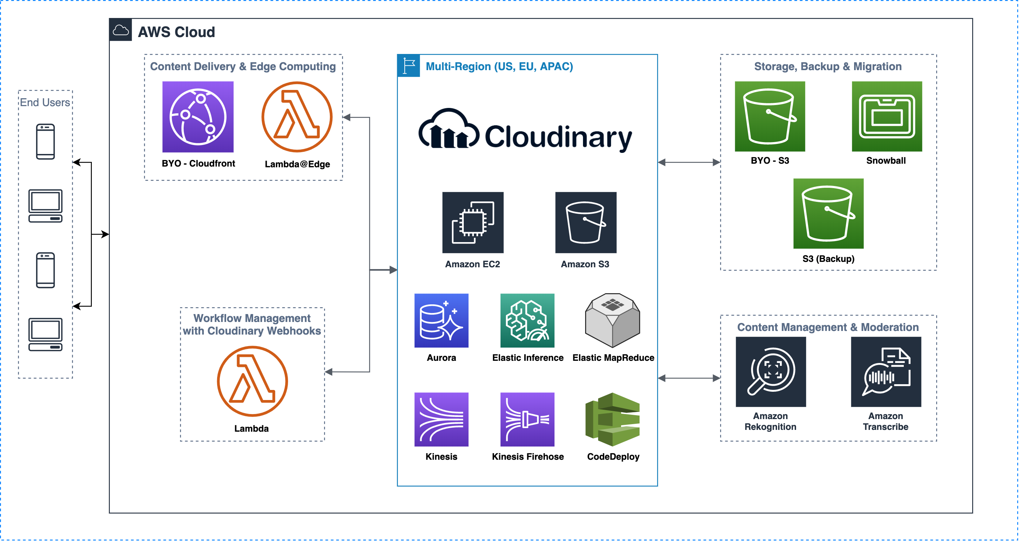Select the BYO - S3 bucket icon

[x=770, y=117]
